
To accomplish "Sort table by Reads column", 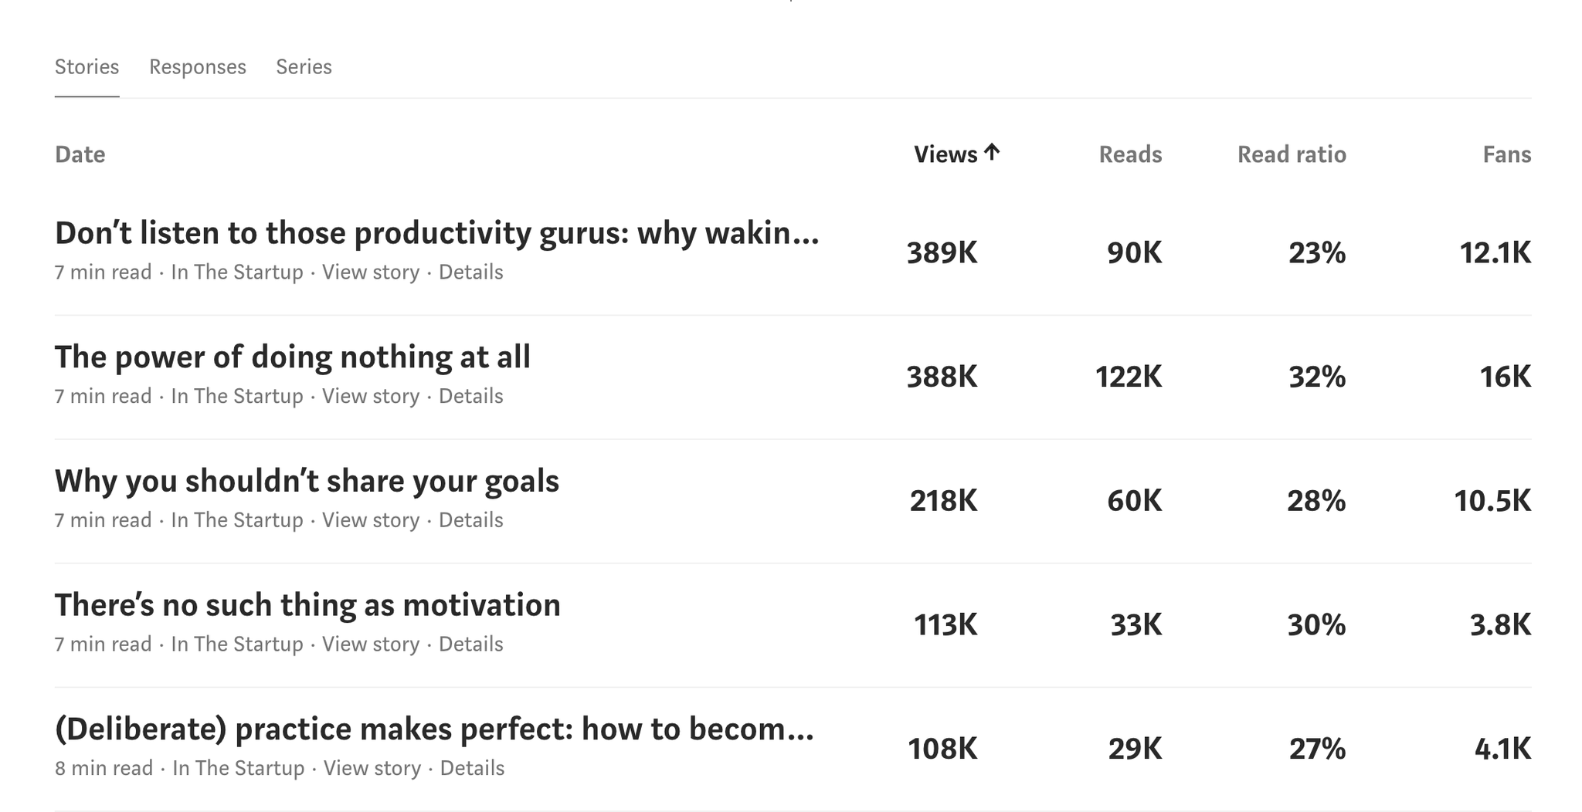I will (x=1130, y=154).
